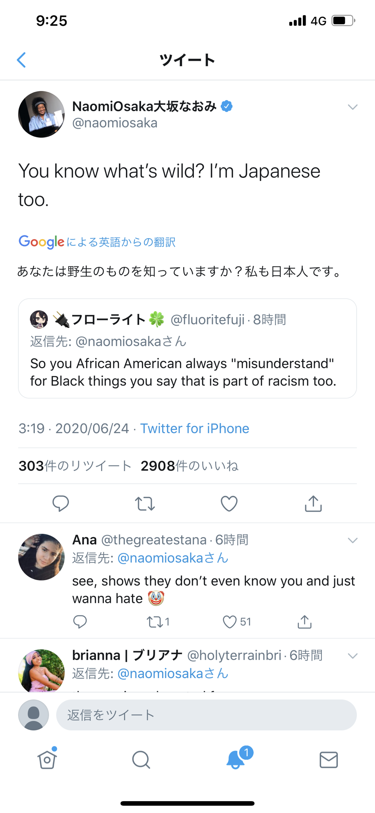Open the Google translation attribution link
This screenshot has height=813, width=375.
tap(97, 242)
